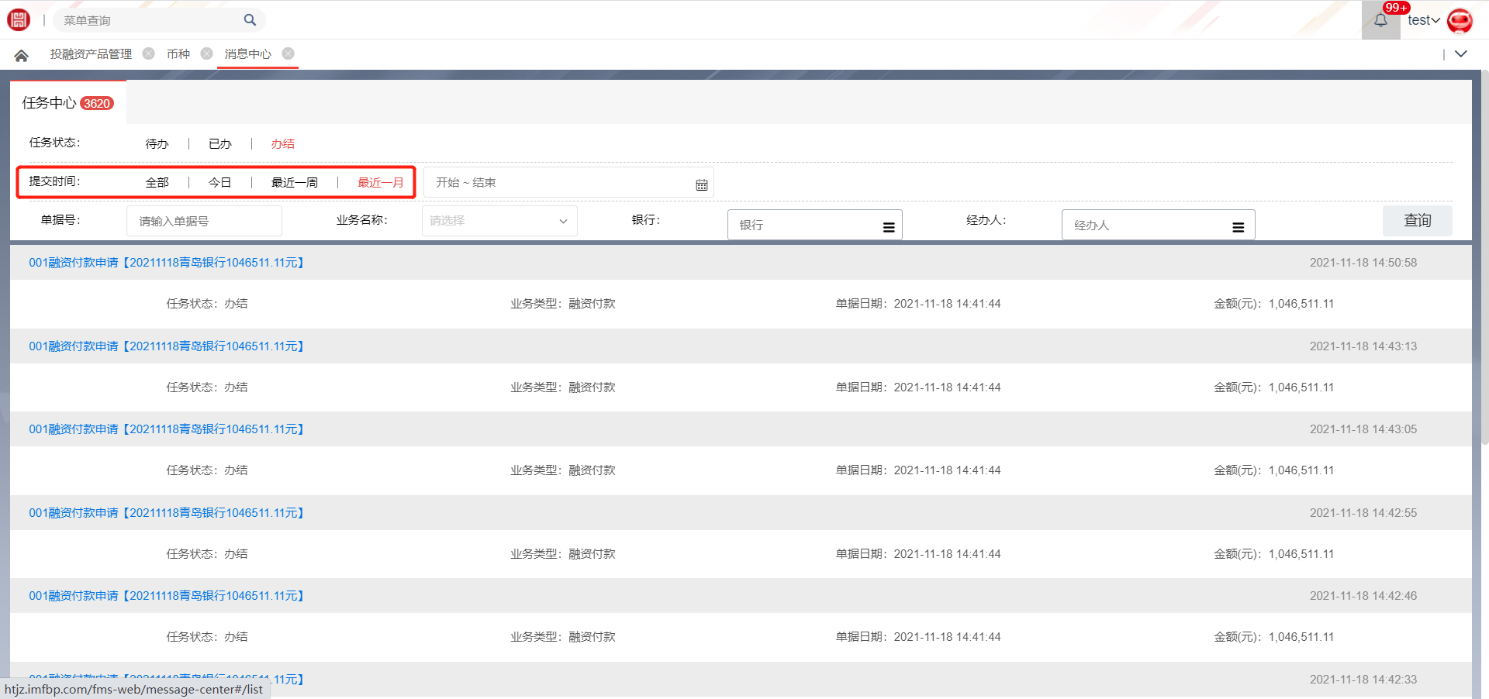The height and width of the screenshot is (699, 1489).
Task: Open the task dated 2021-11-18 14:42:55
Action: [x=168, y=513]
